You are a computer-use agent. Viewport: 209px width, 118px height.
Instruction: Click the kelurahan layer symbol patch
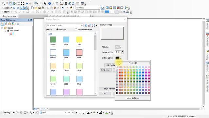[x=11, y=34]
